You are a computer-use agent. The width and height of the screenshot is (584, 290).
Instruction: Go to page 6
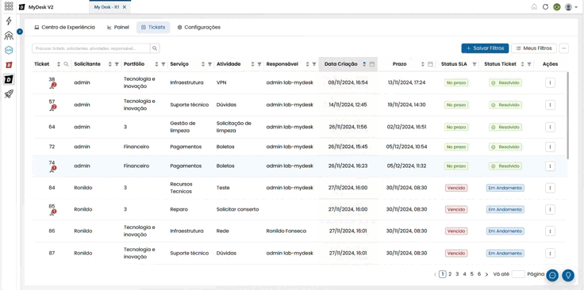click(479, 274)
